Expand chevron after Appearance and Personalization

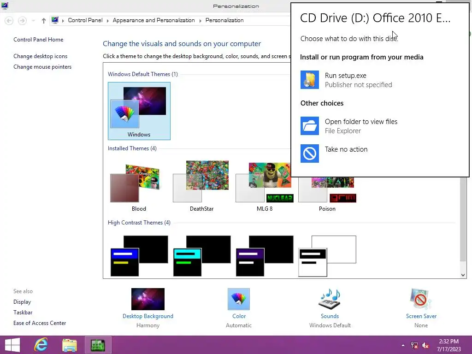pyautogui.click(x=200, y=20)
